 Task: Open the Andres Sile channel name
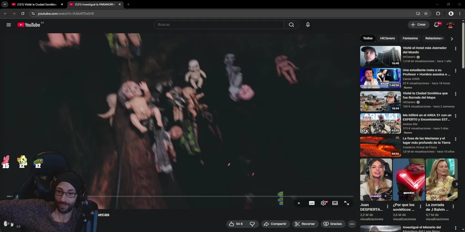[410, 124]
